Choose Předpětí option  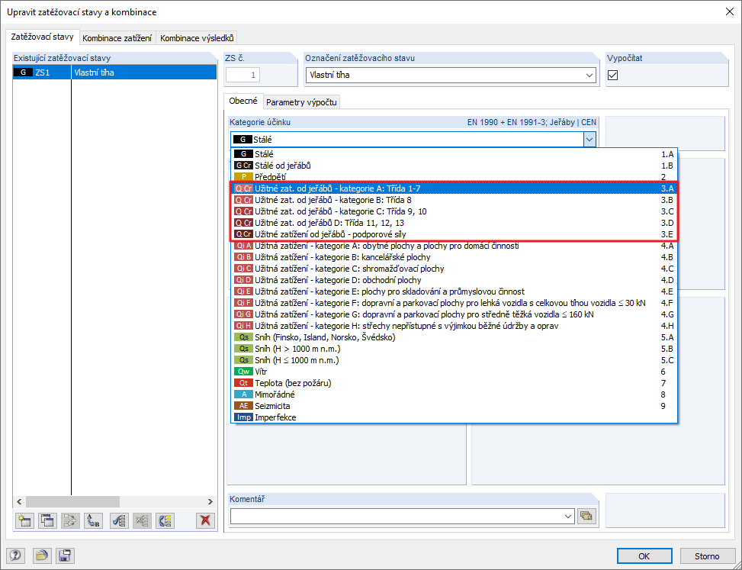pos(455,176)
